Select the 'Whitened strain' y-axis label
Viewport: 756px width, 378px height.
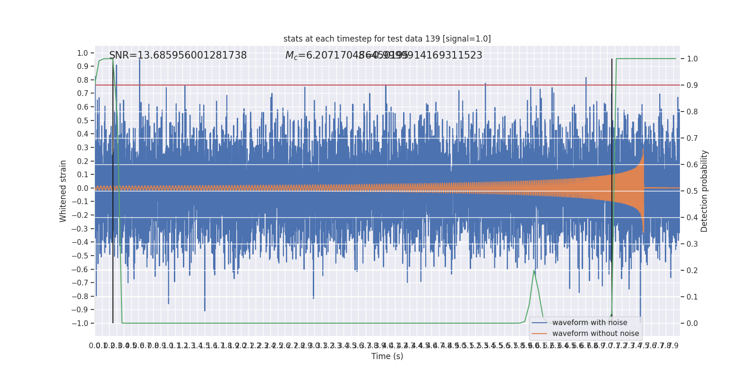63,191
